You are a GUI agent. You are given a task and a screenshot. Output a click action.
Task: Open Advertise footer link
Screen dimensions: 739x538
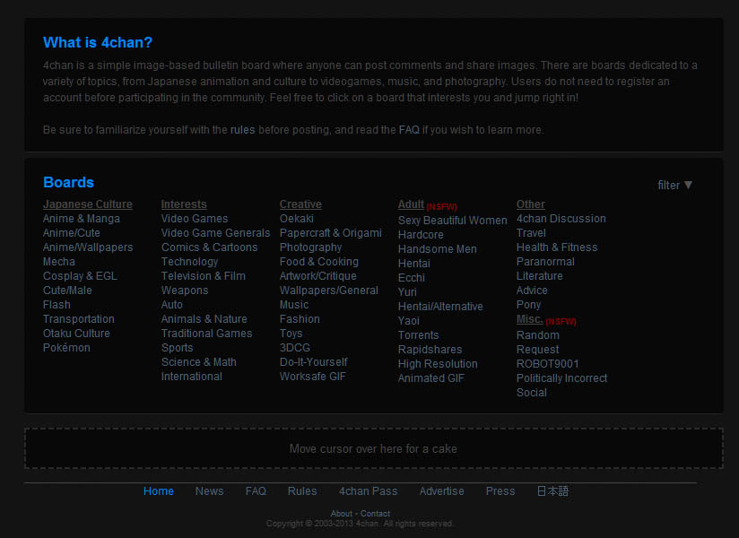coord(441,490)
